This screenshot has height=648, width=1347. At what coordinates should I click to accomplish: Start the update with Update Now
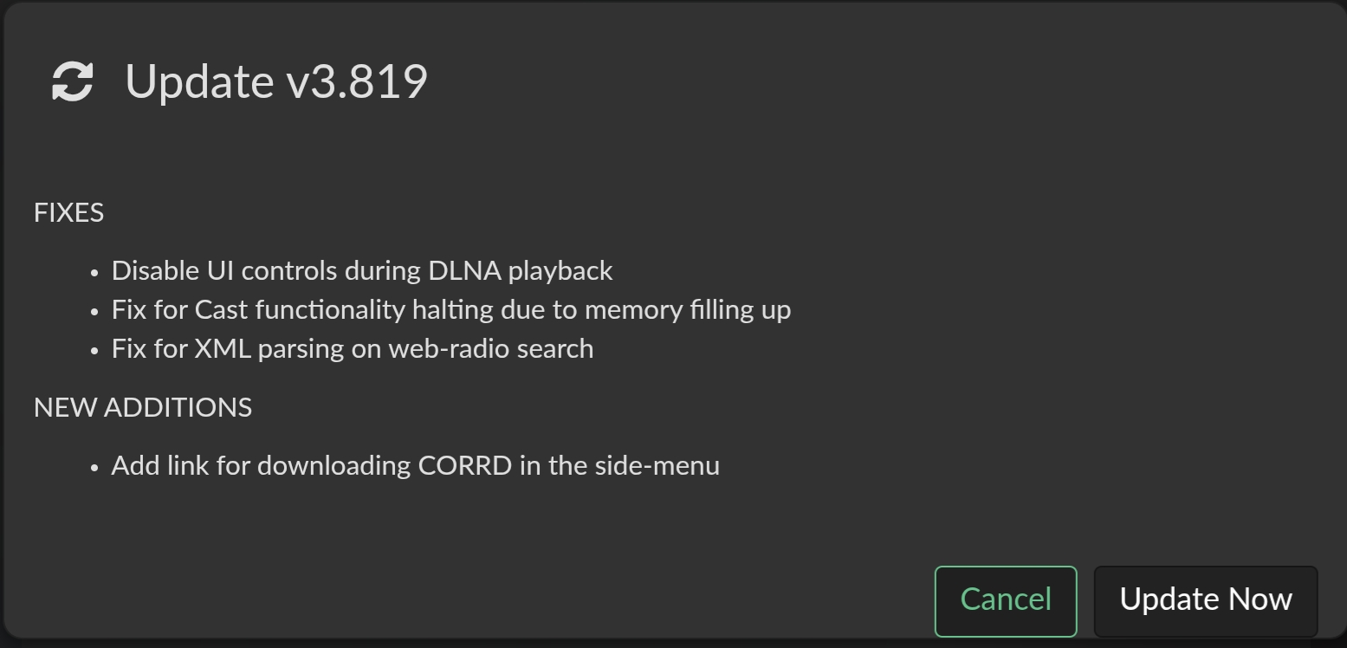point(1206,601)
